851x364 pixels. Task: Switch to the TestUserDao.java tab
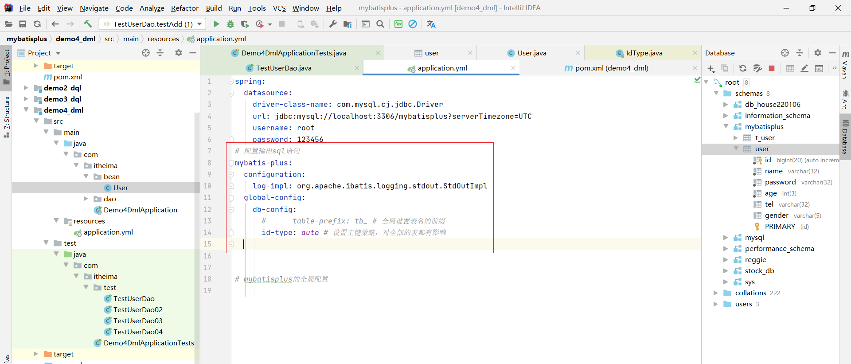click(x=281, y=68)
